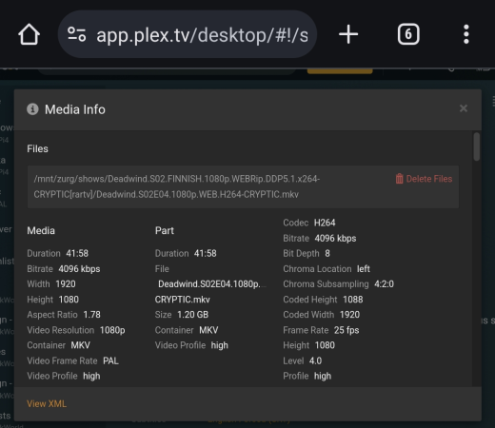Click the Level value 4.0
Viewport: 495px width, 428px height.
(x=315, y=360)
